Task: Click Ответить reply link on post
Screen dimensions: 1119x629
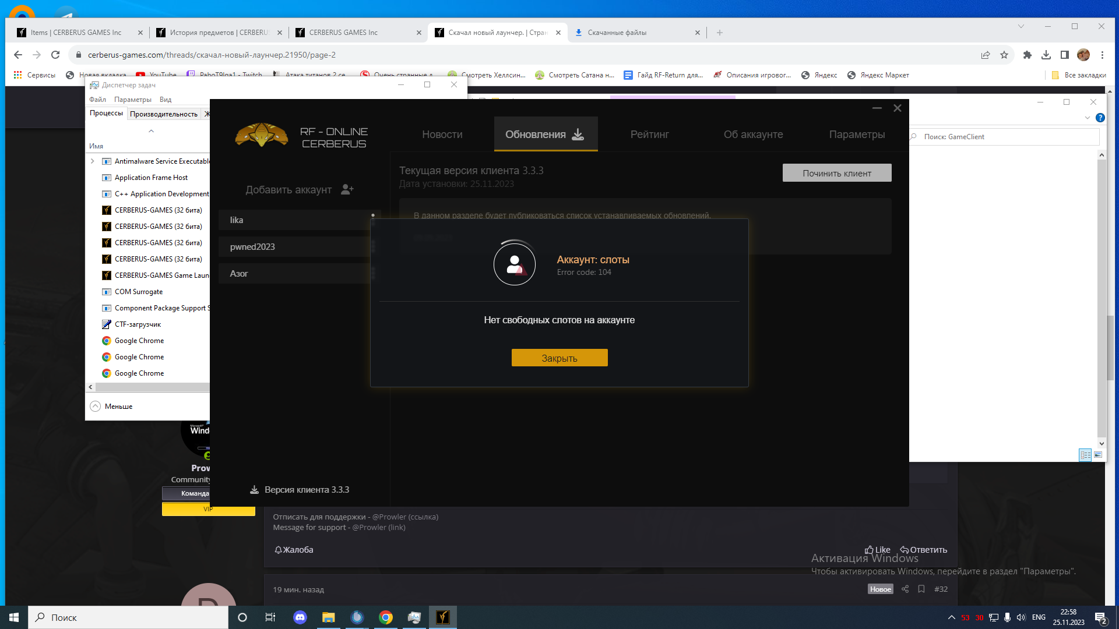Action: pyautogui.click(x=924, y=550)
